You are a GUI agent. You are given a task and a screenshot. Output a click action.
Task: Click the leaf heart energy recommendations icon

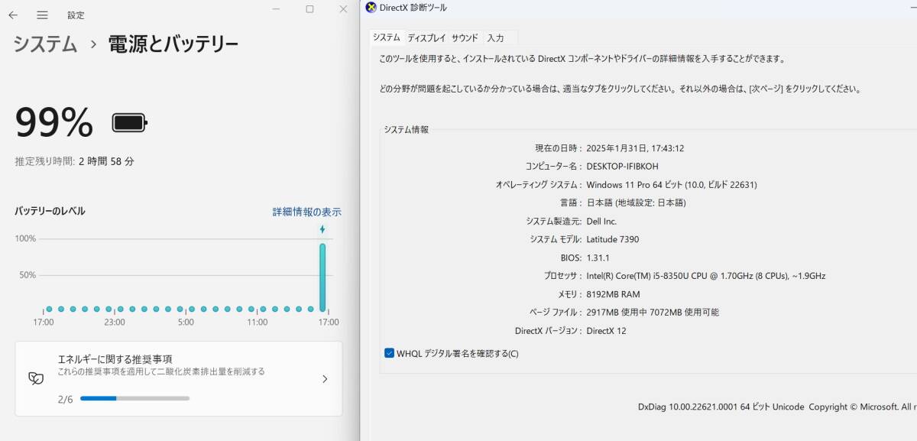click(x=36, y=378)
